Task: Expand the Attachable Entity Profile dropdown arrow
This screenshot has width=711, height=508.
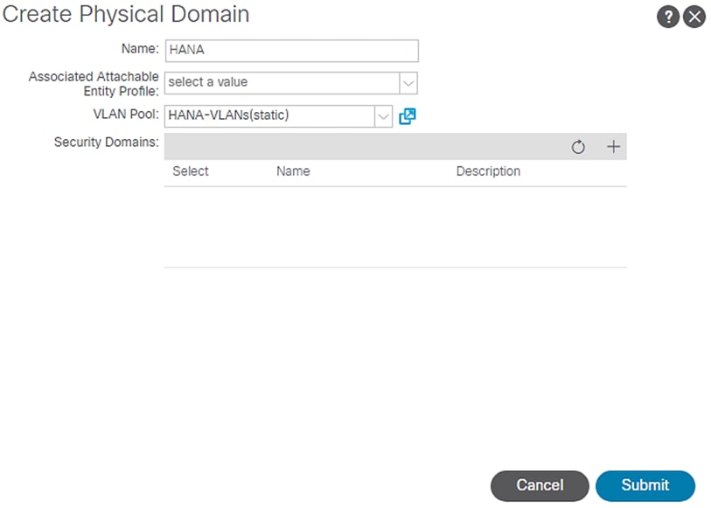Action: [x=408, y=83]
